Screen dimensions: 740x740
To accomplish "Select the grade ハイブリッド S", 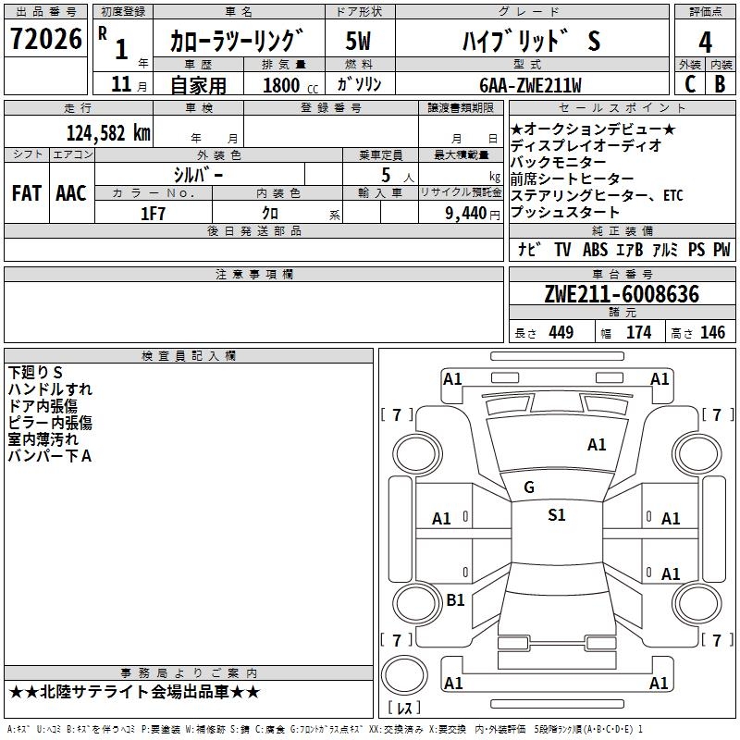I will (x=531, y=41).
